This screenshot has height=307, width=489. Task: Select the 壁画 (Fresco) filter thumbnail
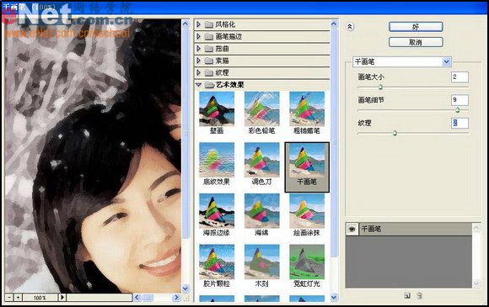(217, 109)
